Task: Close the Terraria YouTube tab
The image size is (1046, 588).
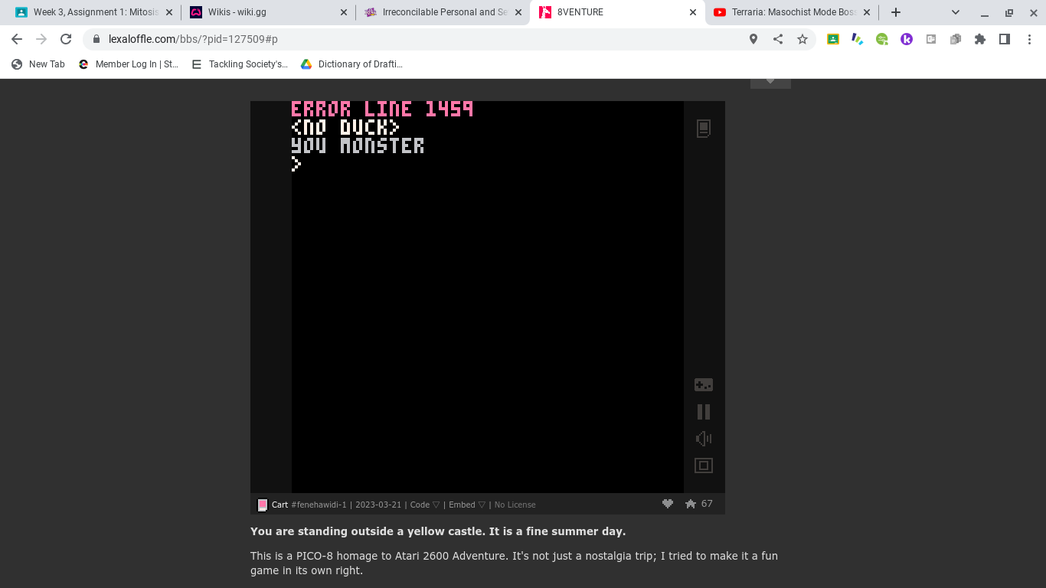Action: (867, 12)
